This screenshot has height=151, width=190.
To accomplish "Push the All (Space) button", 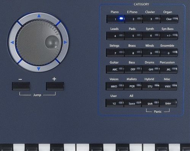I will 133,103.
